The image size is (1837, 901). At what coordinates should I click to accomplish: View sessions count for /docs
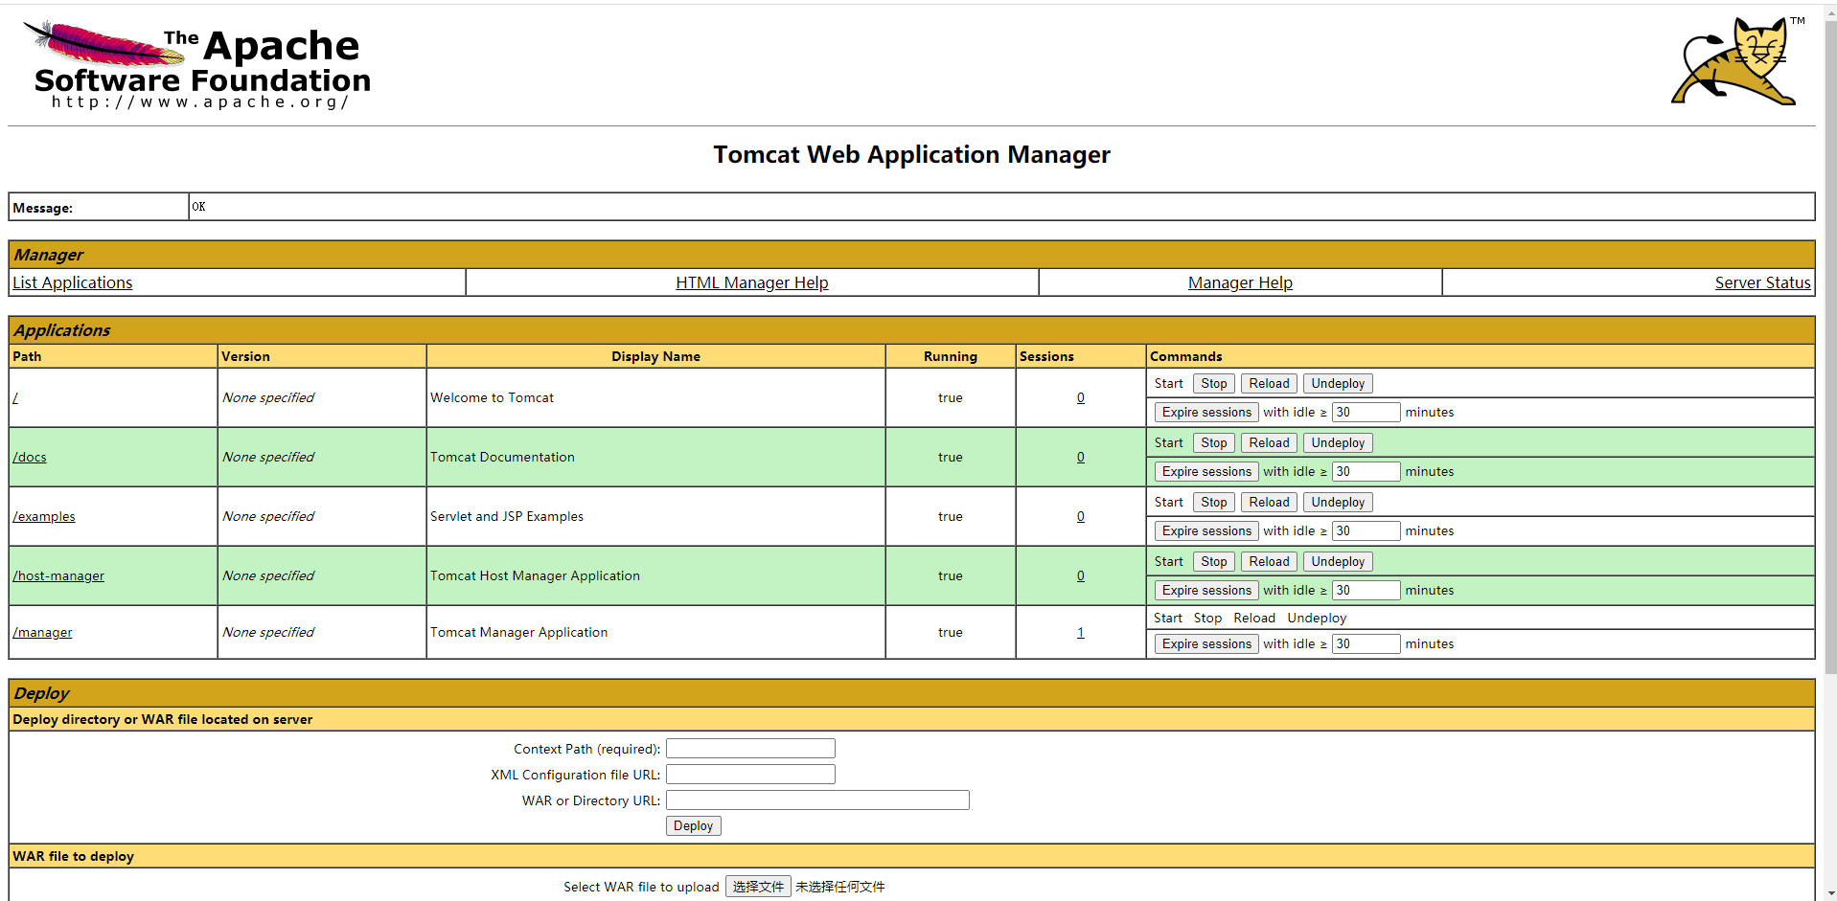(x=1081, y=457)
